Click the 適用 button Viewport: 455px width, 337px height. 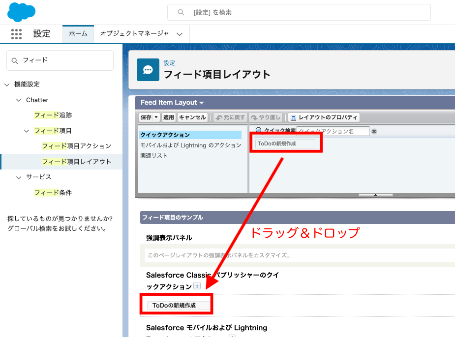coord(168,117)
